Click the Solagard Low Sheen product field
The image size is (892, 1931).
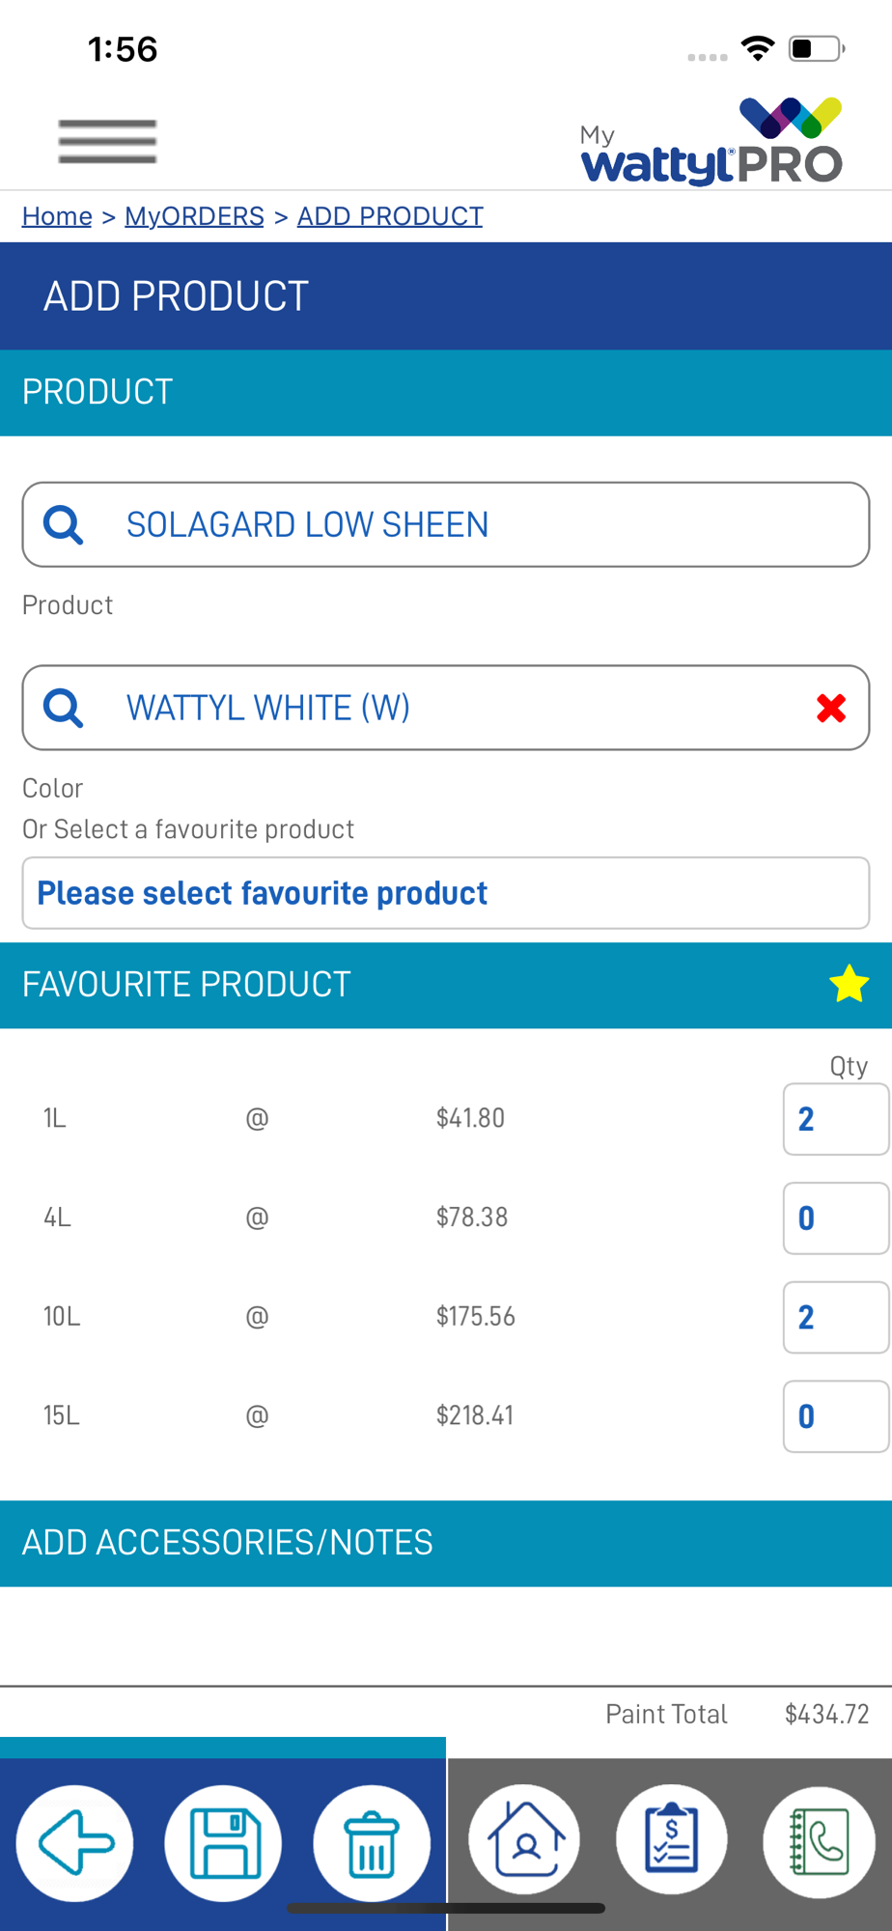446,524
